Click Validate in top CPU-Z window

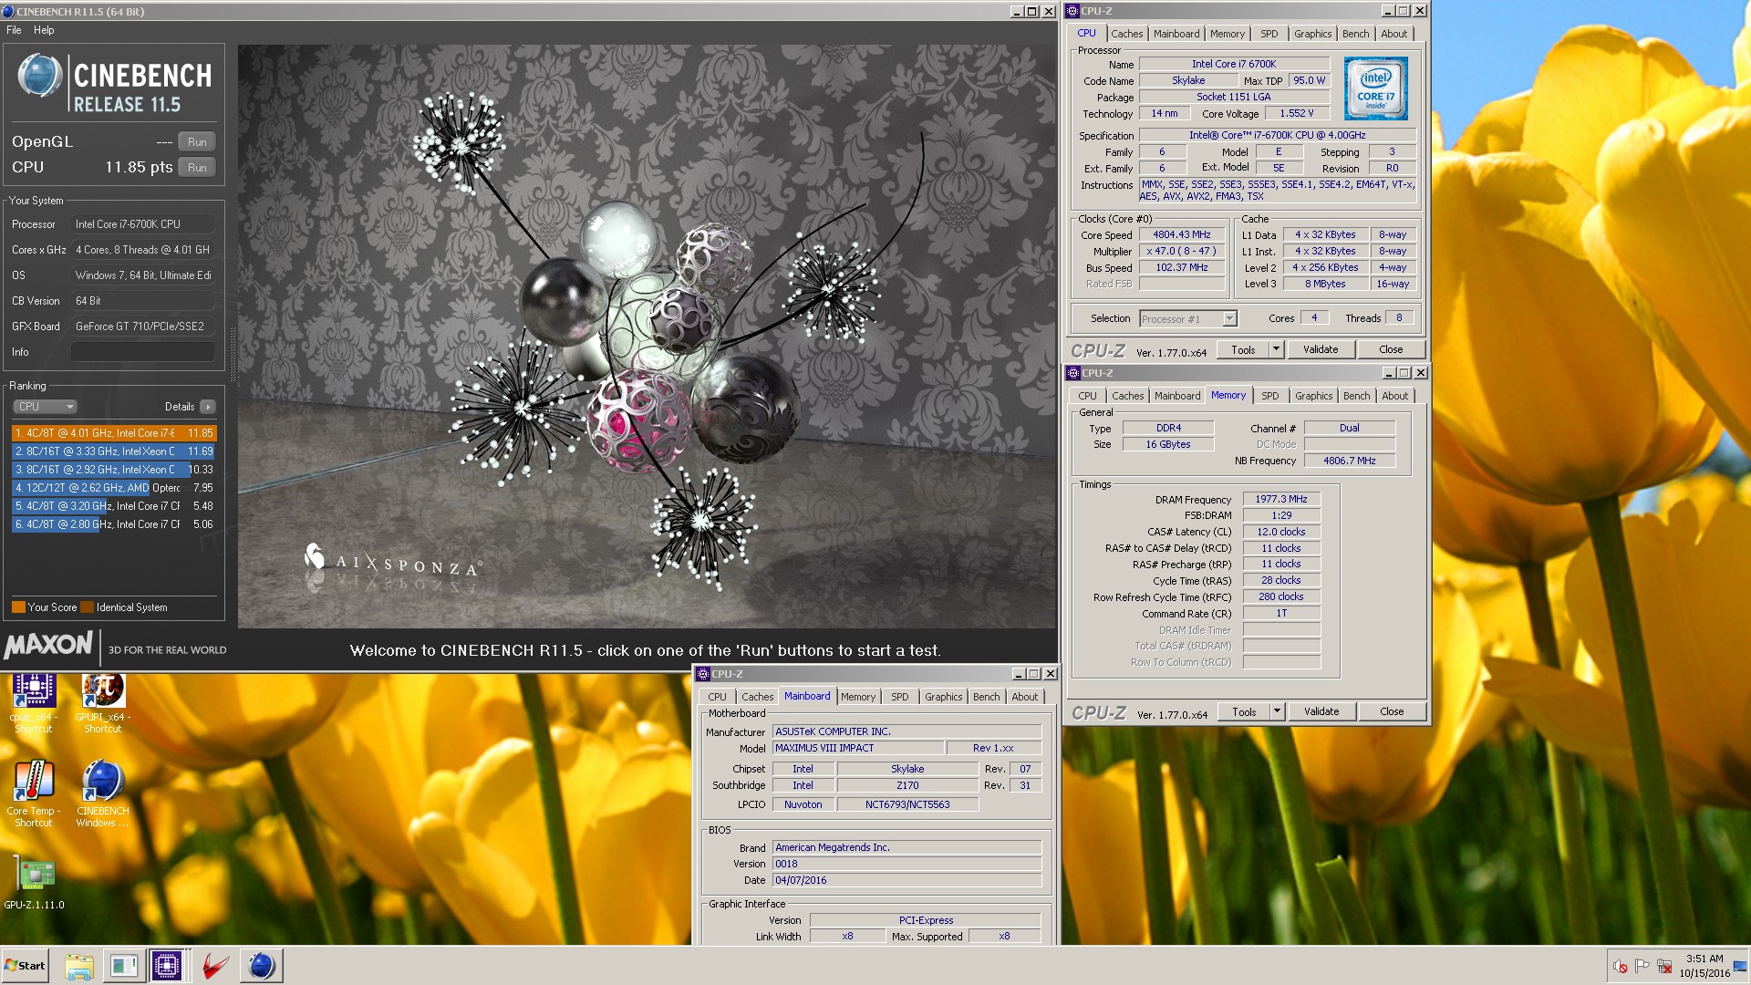1321,349
